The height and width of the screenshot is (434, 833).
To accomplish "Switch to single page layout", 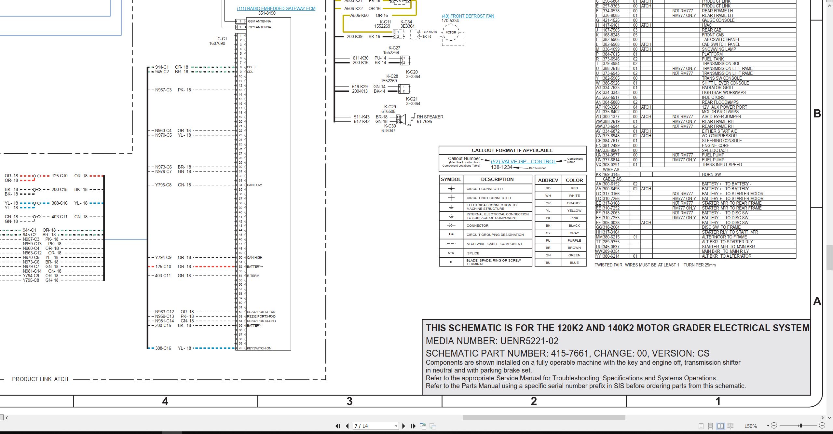I will point(701,426).
